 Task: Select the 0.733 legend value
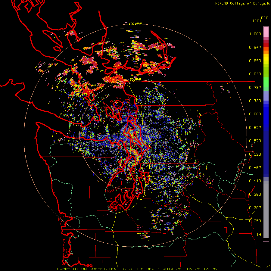tap(255, 101)
